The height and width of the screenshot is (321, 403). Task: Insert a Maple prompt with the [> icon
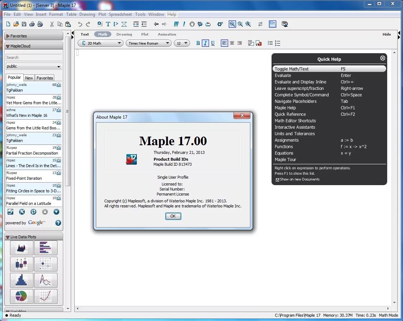116,24
